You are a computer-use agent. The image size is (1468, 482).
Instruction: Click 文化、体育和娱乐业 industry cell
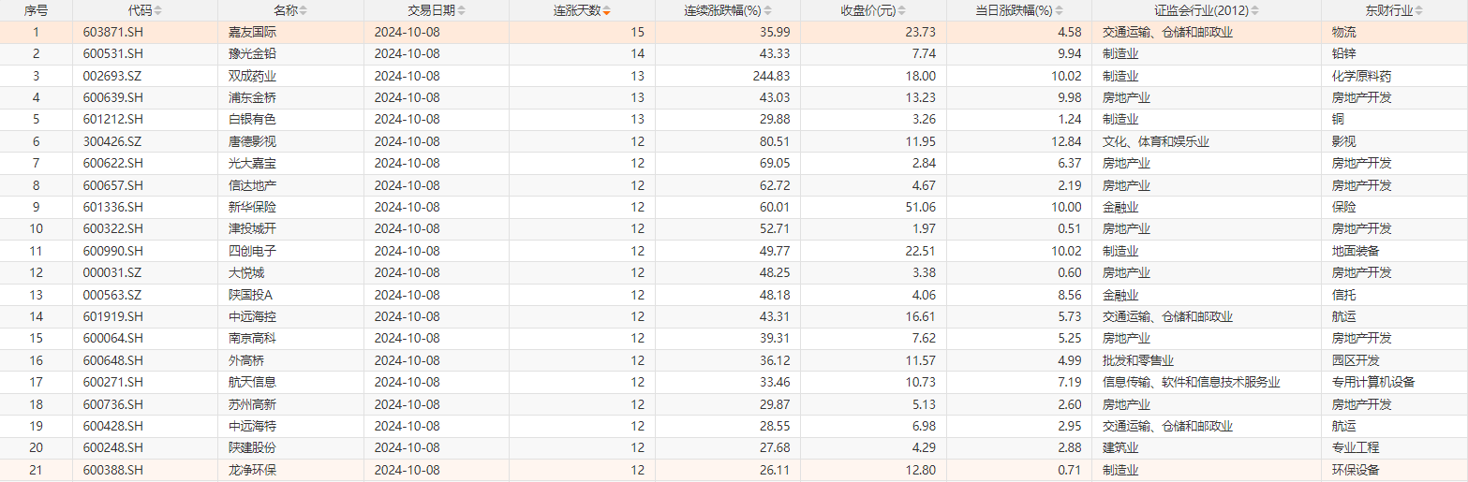pos(1156,141)
